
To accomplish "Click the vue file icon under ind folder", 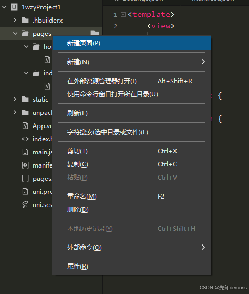I will [x=47, y=86].
